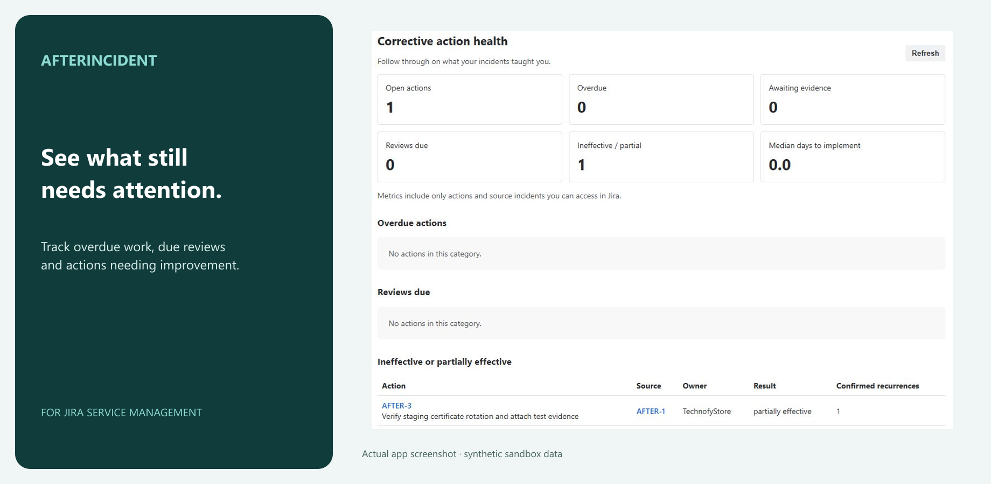This screenshot has width=991, height=484.
Task: Click 'Metrics include only actions' note
Action: (499, 196)
